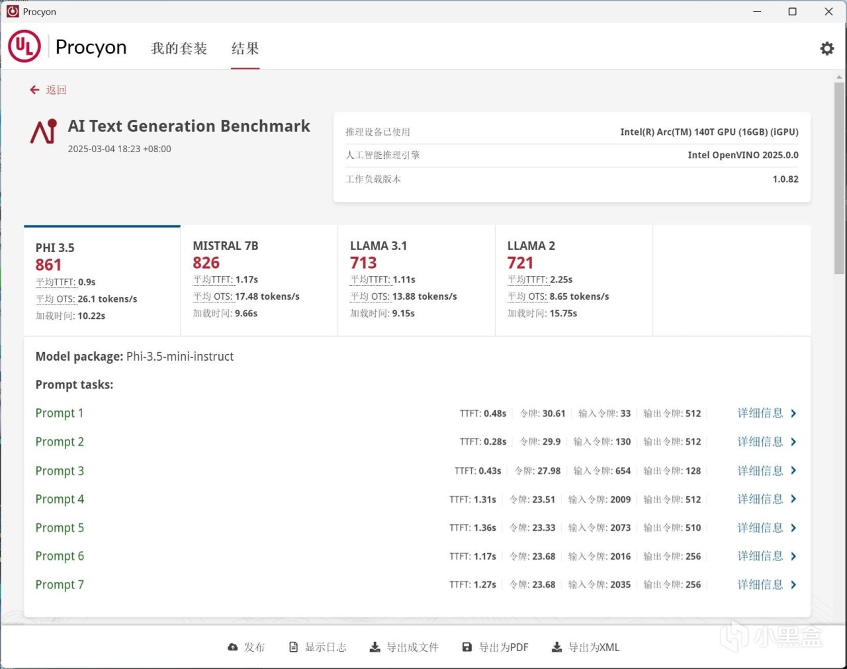Click Intel Arc 140T GPU device text
This screenshot has height=669, width=847.
point(709,132)
